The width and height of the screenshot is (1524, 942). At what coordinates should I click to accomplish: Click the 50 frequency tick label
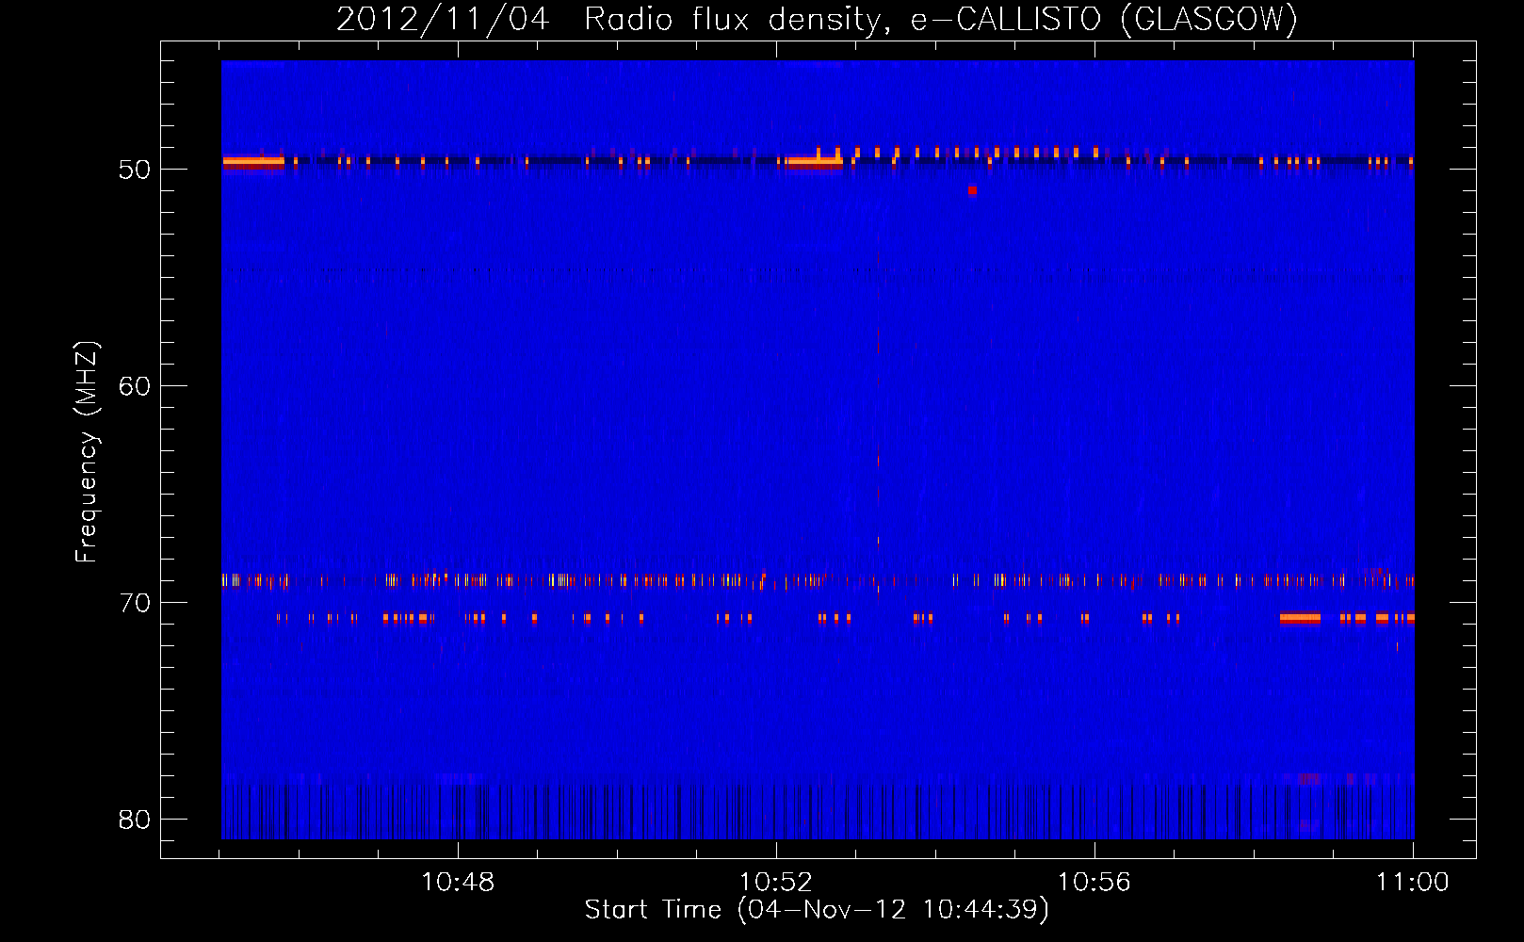[135, 170]
